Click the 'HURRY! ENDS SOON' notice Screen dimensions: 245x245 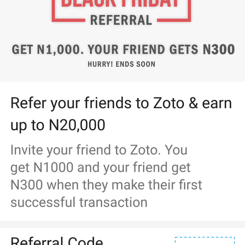(122, 64)
